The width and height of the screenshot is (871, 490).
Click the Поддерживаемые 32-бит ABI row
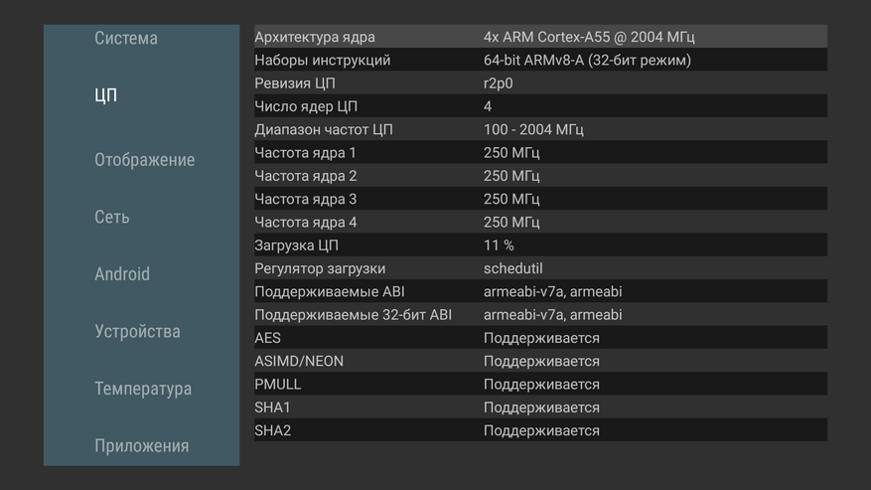click(540, 315)
